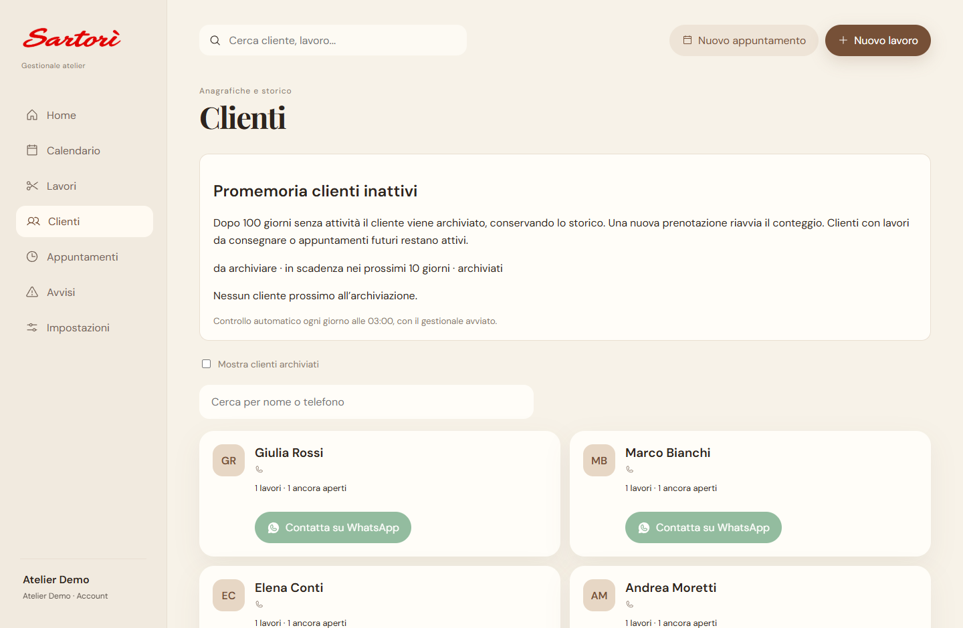Click phone icon under Marco Bianchi
This screenshot has height=628, width=963.
(630, 470)
